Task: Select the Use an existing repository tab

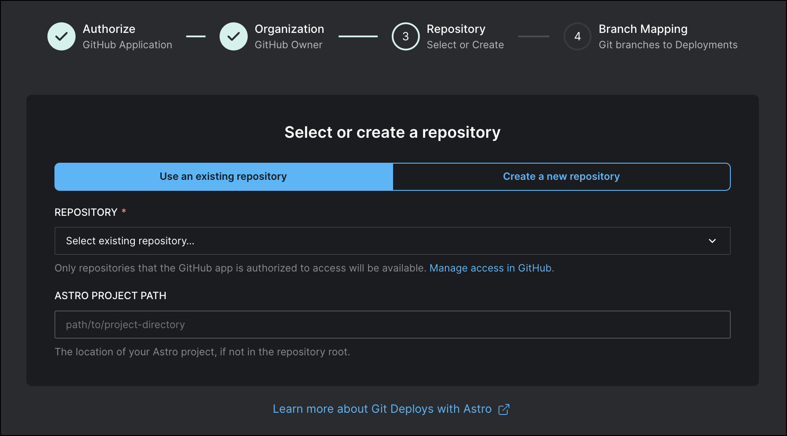Action: click(223, 176)
